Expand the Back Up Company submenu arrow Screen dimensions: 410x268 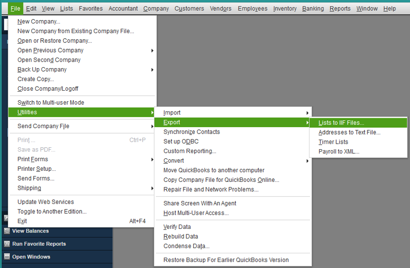point(152,70)
